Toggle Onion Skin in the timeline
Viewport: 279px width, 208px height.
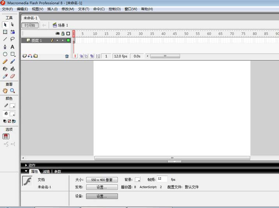[x=81, y=56]
